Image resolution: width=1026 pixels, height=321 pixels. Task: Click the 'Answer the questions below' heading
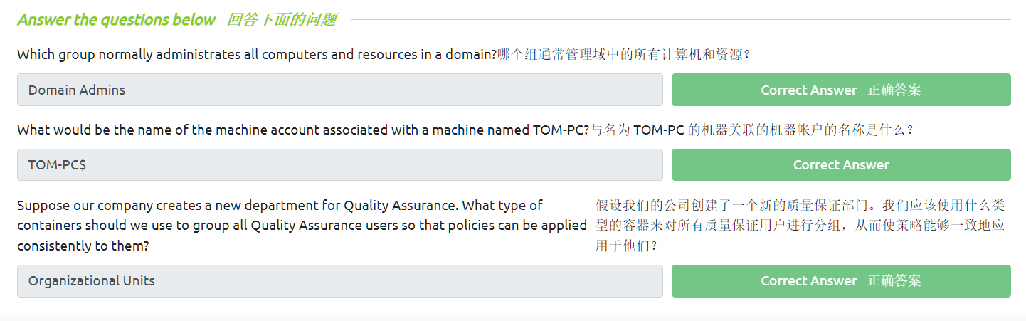coord(116,20)
